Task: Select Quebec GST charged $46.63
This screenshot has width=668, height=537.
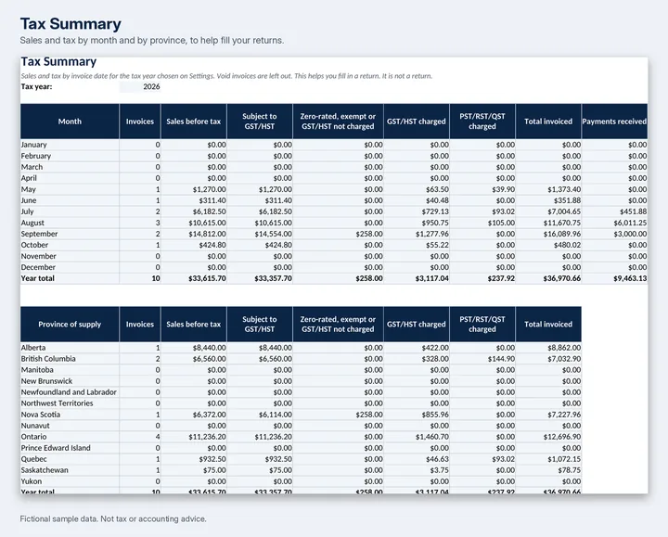Action: [x=437, y=459]
